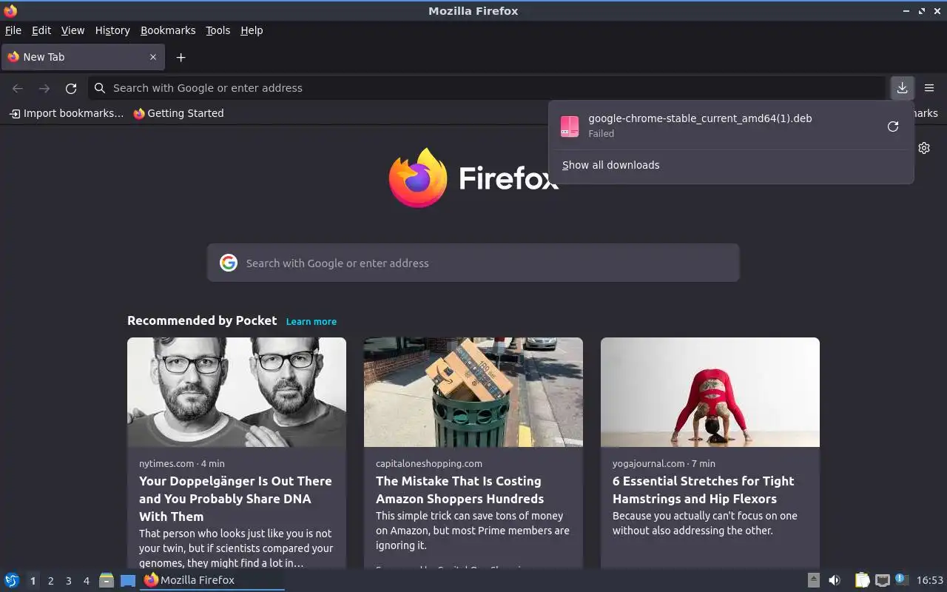Viewport: 947px width, 592px height.
Task: Click the downloads toolbar icon
Action: click(x=902, y=88)
